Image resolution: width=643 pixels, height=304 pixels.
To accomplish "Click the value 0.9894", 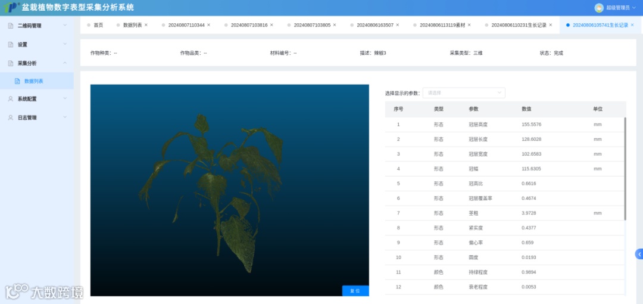I will (x=529, y=272).
